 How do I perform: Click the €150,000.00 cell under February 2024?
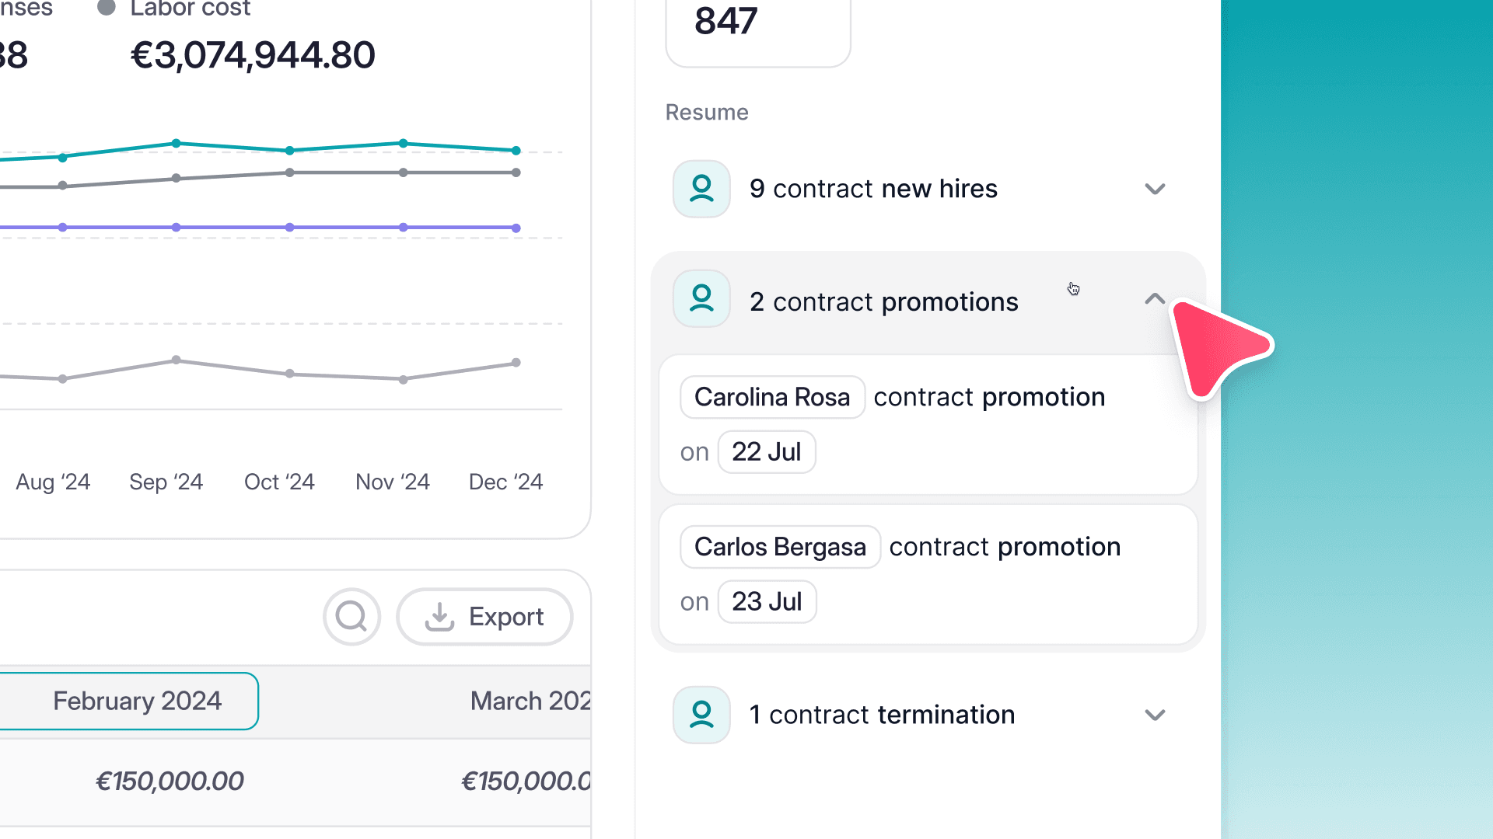pyautogui.click(x=170, y=781)
